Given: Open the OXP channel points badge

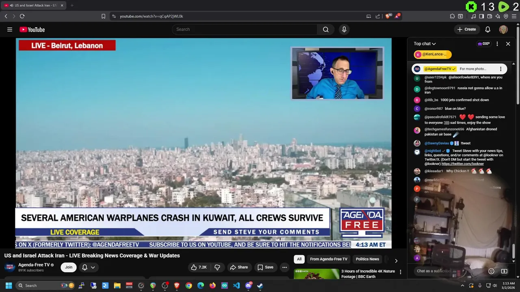Looking at the screenshot, I should point(483,44).
